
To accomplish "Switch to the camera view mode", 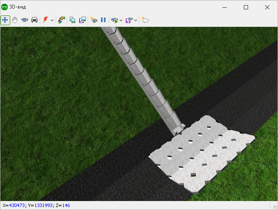I will tap(24, 20).
